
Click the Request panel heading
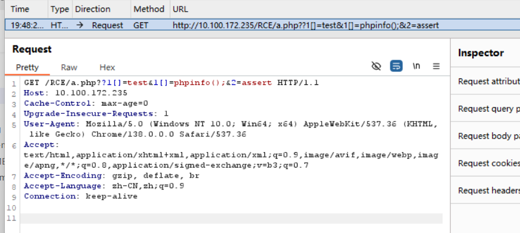(32, 49)
